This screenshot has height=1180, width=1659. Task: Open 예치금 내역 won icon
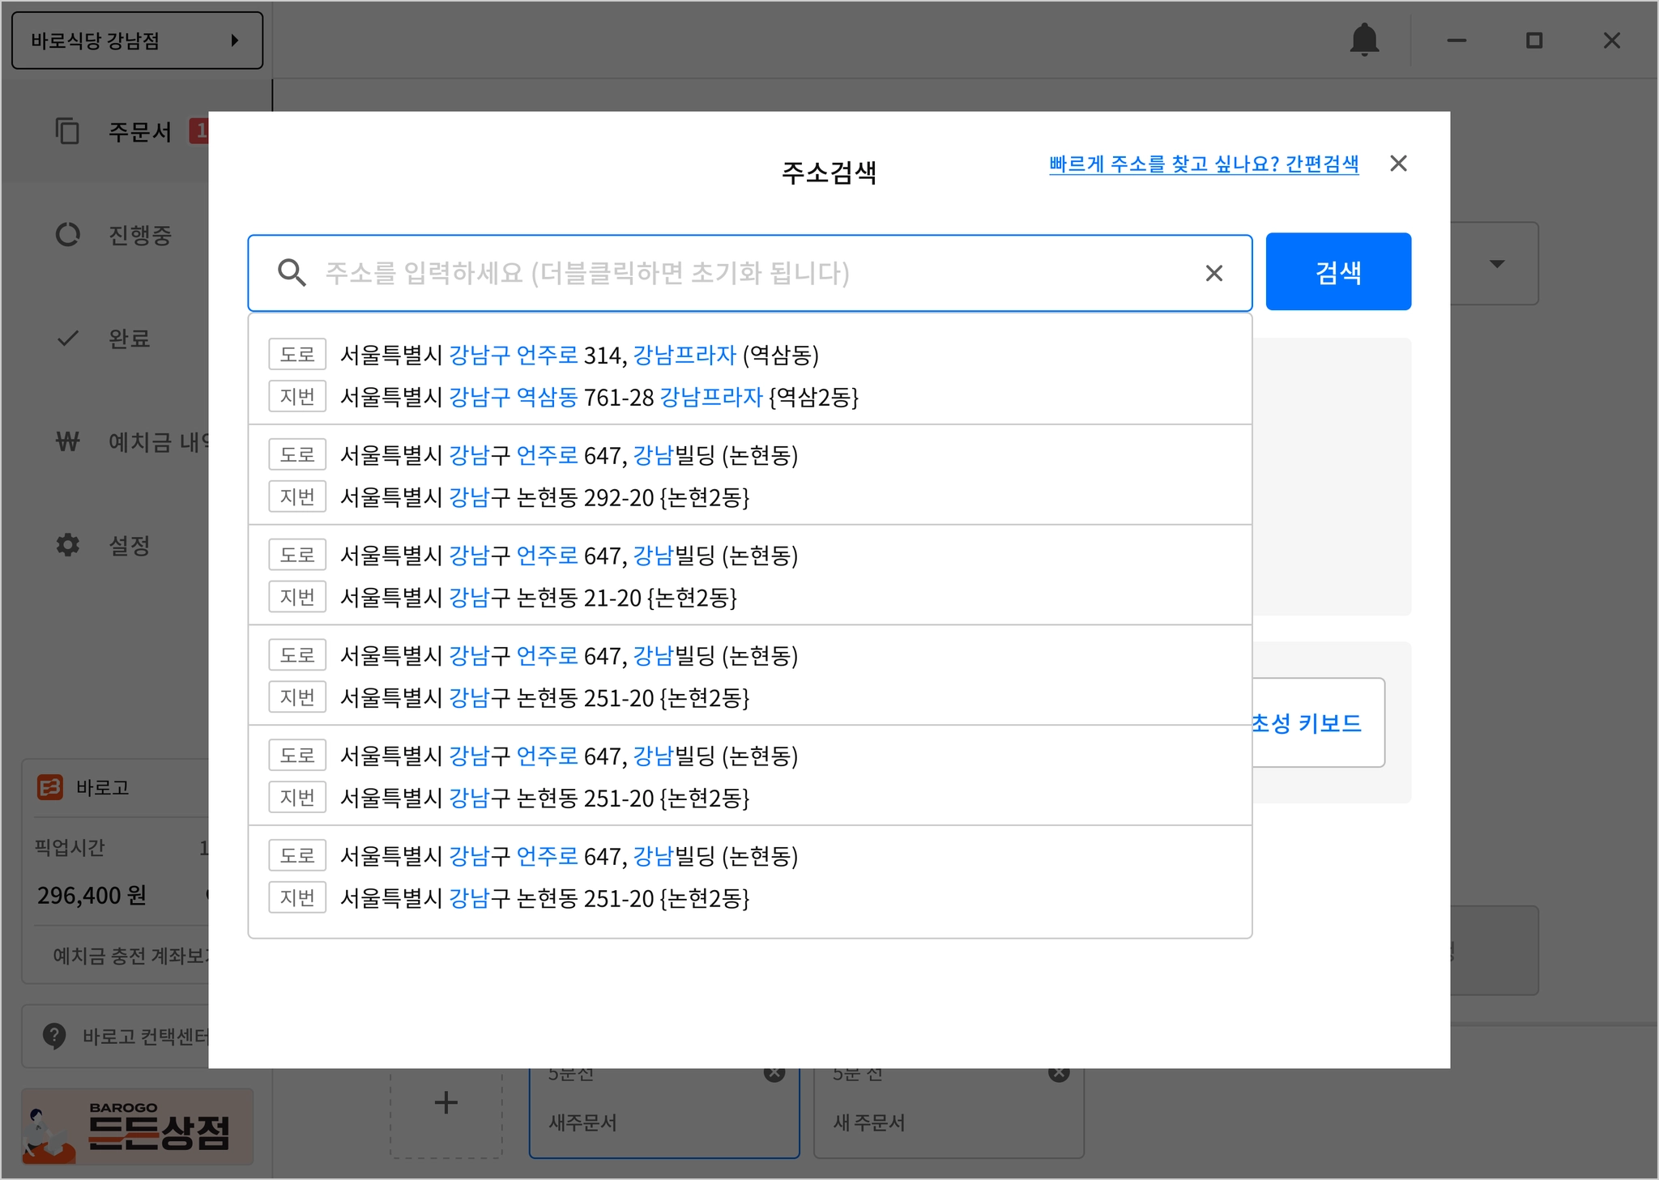click(x=68, y=442)
